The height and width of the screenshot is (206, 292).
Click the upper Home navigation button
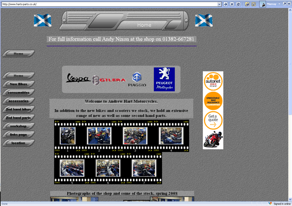point(18,53)
